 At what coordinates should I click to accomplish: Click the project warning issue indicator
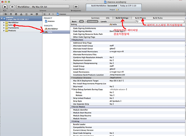(118, 10)
